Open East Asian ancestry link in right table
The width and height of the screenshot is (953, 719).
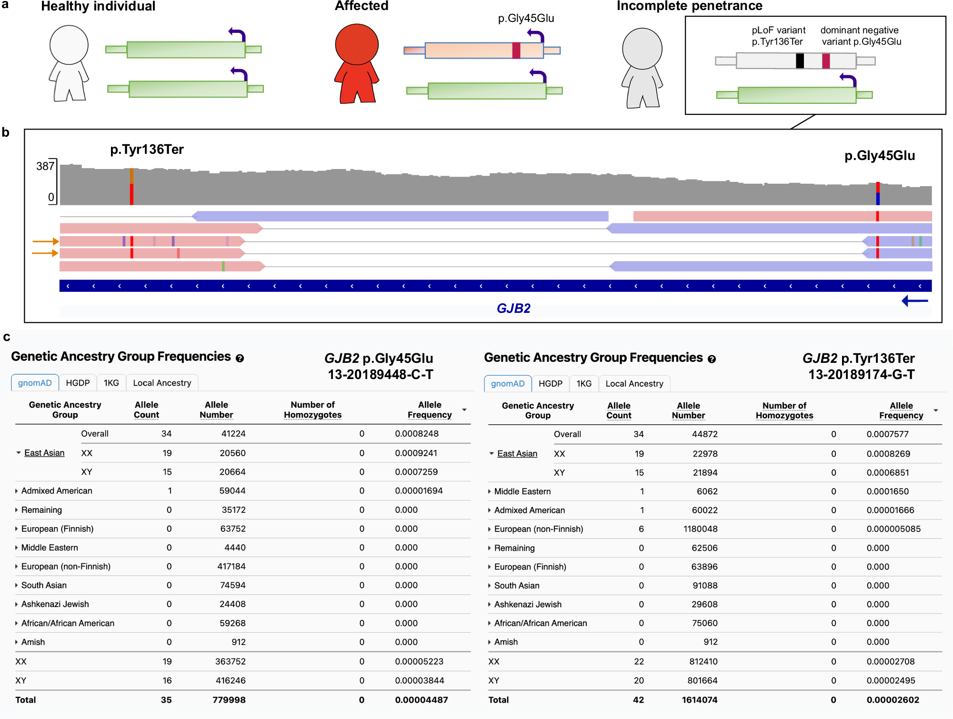(517, 453)
